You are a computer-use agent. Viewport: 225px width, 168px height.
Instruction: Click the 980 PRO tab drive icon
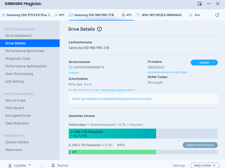71,15
